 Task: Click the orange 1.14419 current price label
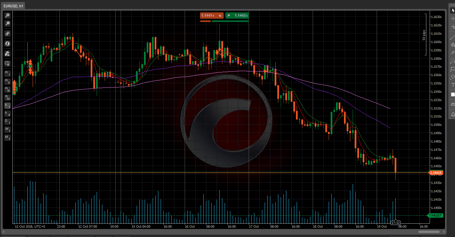pos(436,173)
